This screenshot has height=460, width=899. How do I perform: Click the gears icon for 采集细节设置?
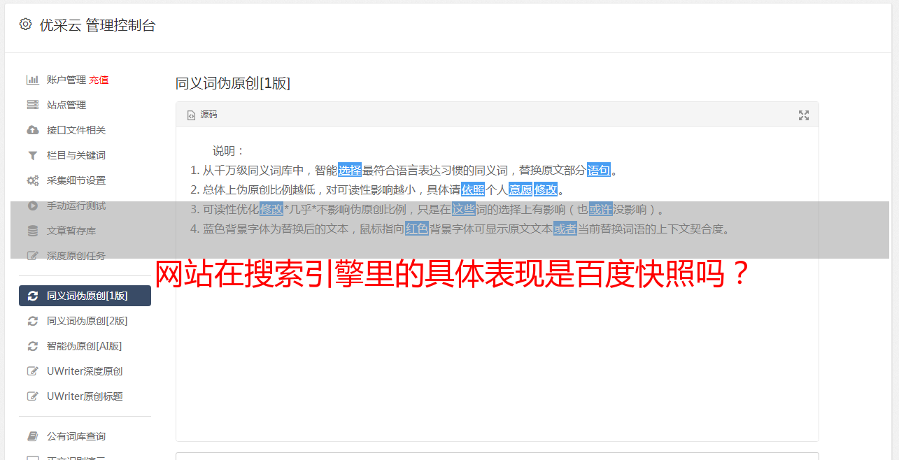click(32, 180)
